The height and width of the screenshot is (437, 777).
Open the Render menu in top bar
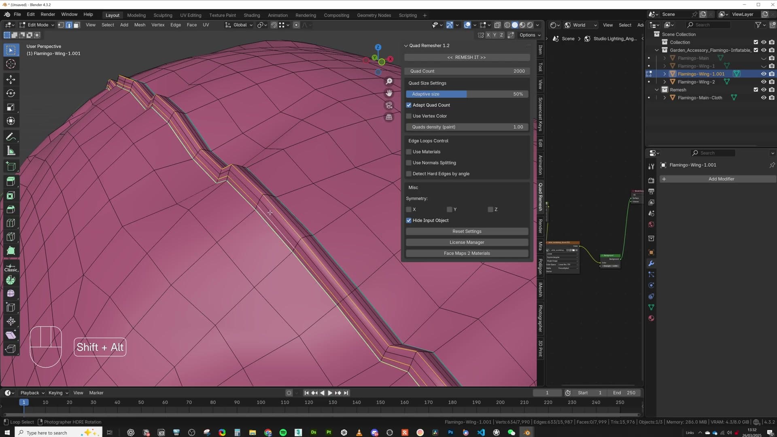[48, 14]
